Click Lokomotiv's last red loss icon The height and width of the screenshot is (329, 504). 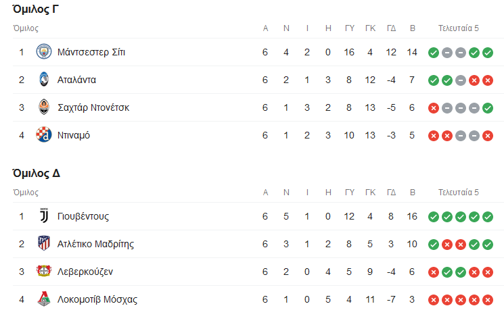pyautogui.click(x=488, y=300)
